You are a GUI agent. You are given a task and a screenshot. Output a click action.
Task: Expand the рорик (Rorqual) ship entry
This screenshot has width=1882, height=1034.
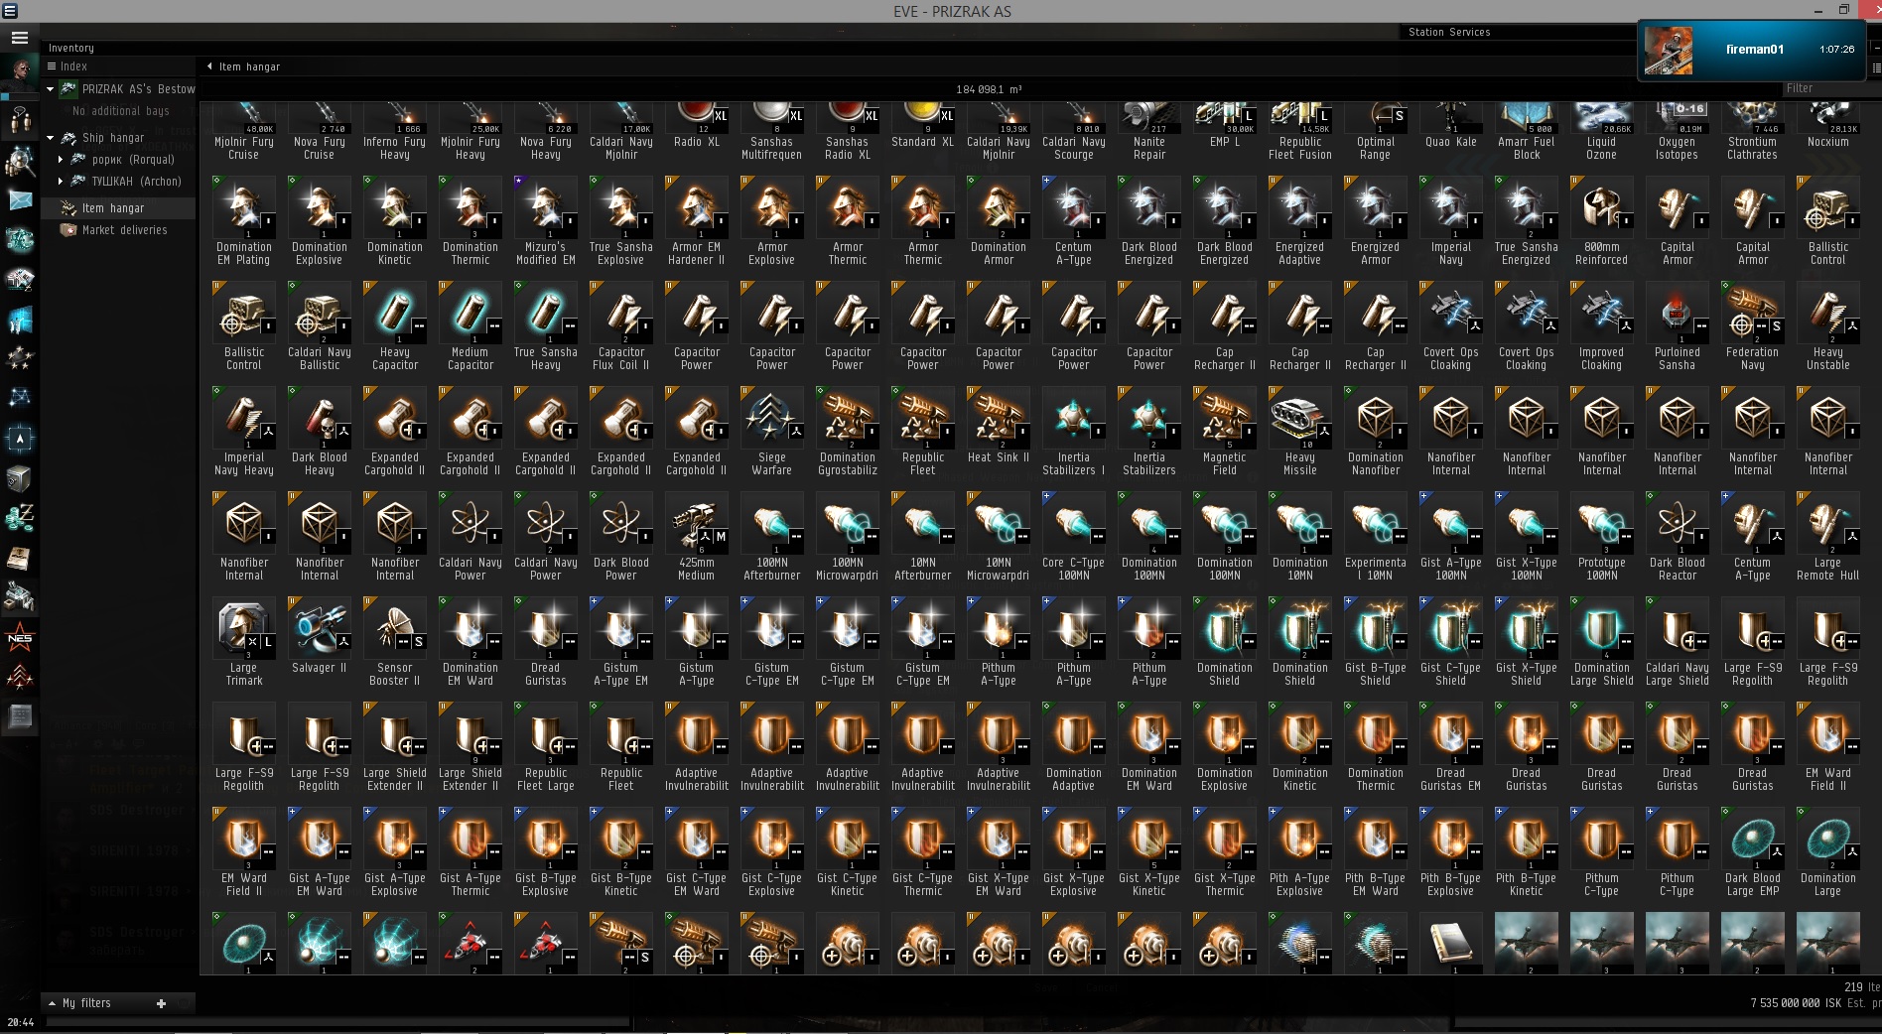tap(61, 159)
